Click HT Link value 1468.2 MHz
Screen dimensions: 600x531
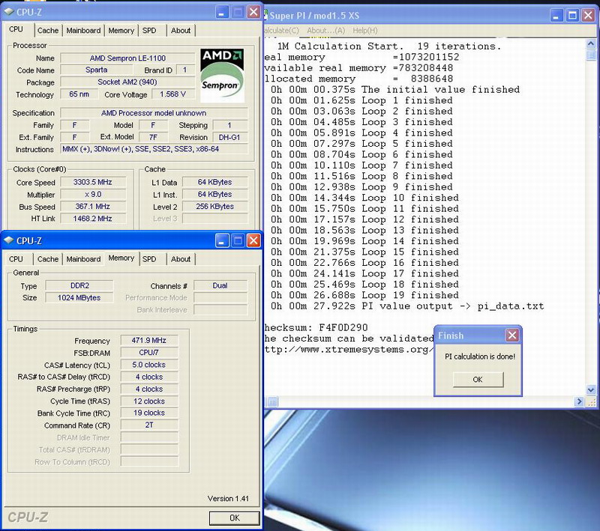pyautogui.click(x=93, y=219)
